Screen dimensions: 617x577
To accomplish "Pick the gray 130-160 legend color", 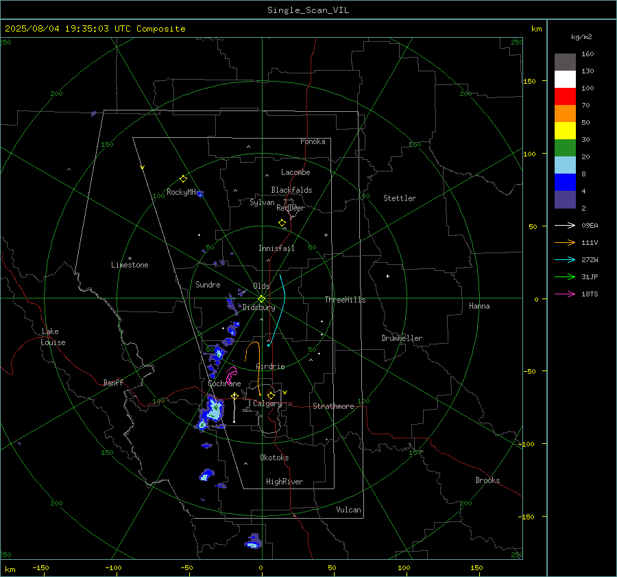I will [565, 62].
